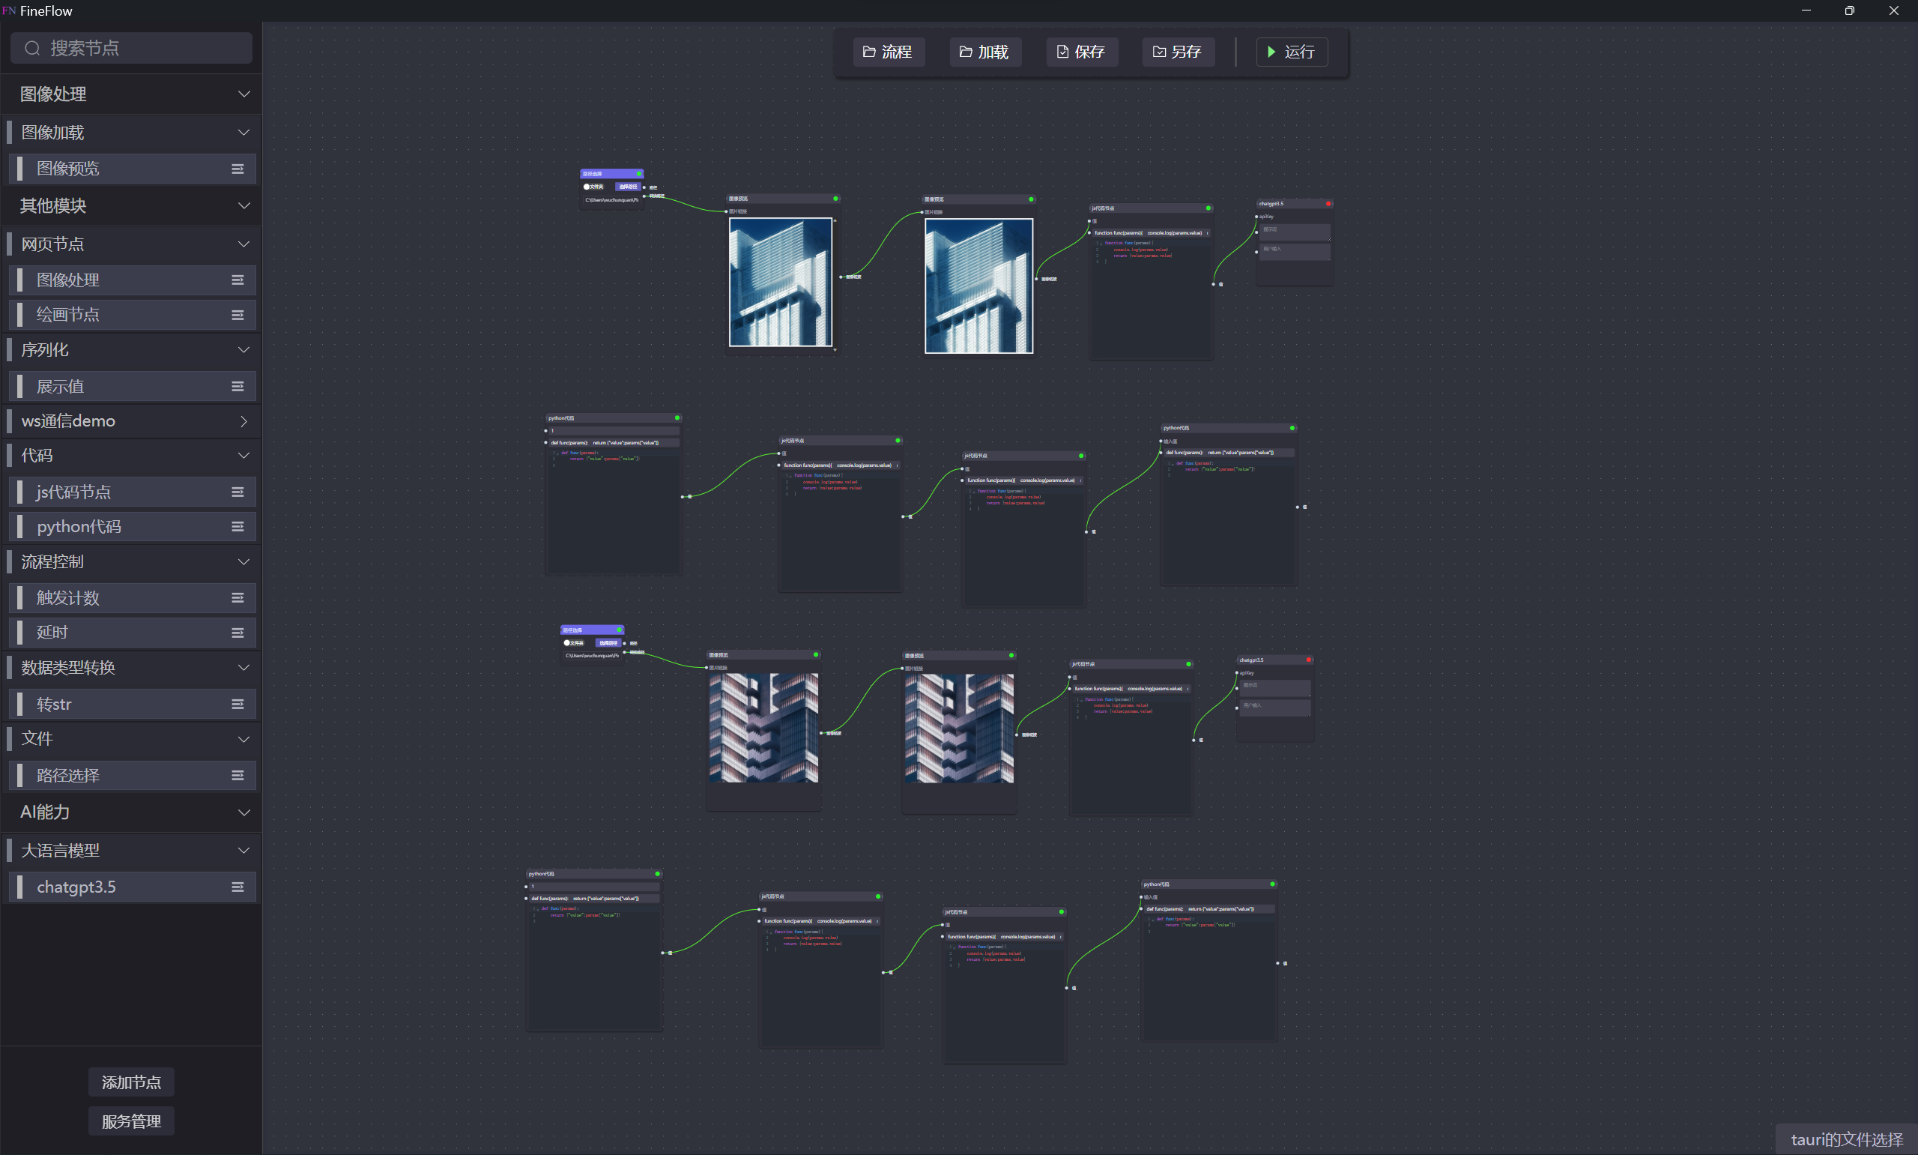Viewport: 1918px width, 1155px height.
Task: Click the python代码 list icon in the sidebar
Action: [x=238, y=526]
